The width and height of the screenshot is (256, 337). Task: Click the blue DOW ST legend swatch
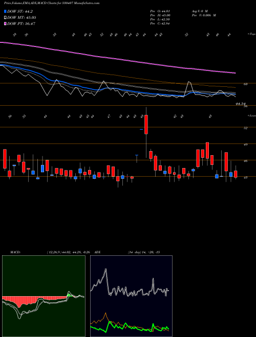pyautogui.click(x=5, y=12)
